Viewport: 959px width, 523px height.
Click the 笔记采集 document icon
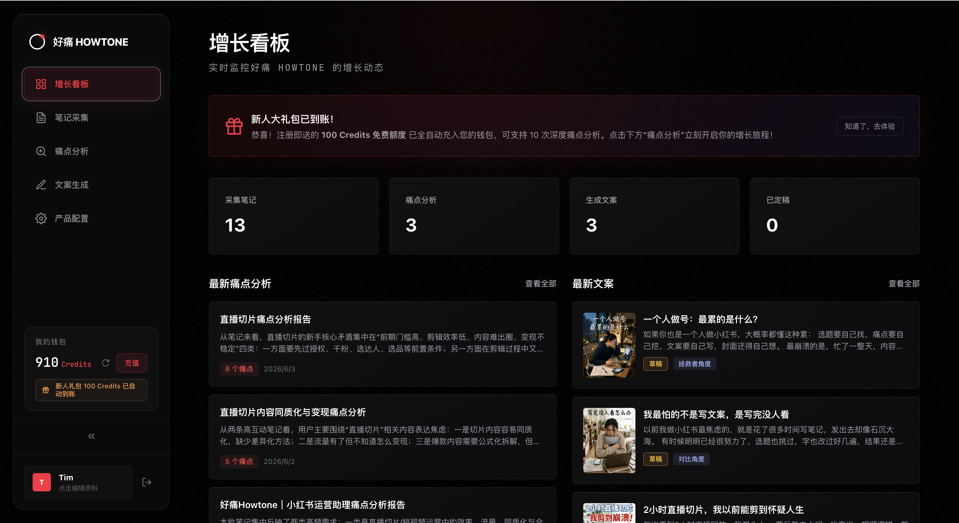click(x=41, y=118)
